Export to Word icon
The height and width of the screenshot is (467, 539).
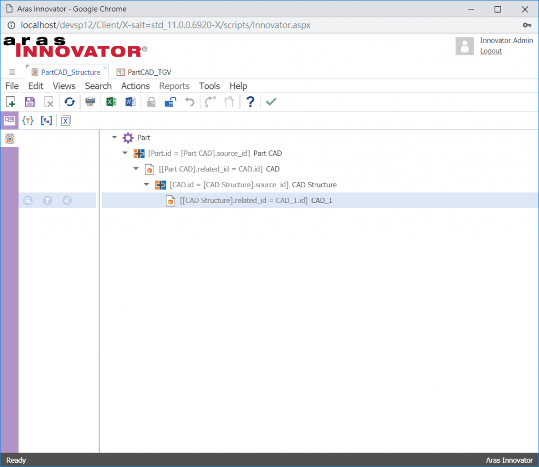131,101
